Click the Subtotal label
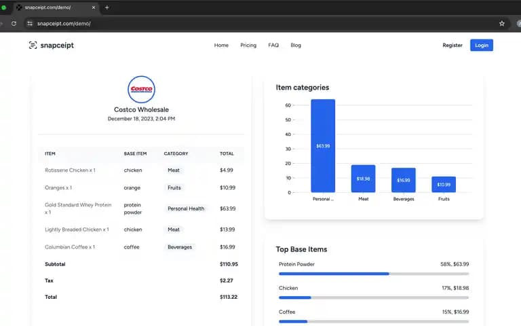521x326 pixels. click(x=55, y=264)
